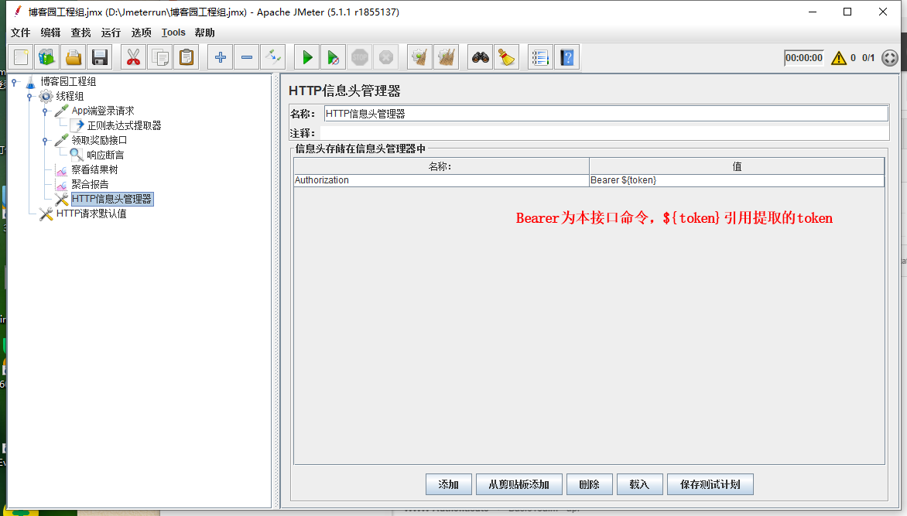This screenshot has height=516, width=907.
Task: Select the 察看结果树 listener
Action: pos(94,169)
